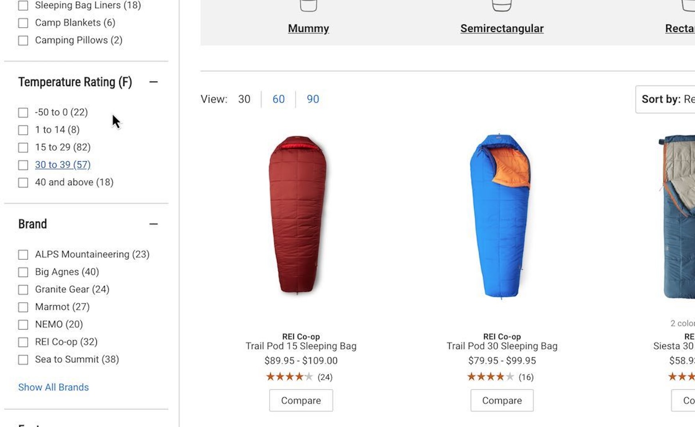Collapse the Brand filter section
This screenshot has height=427, width=695.
tap(154, 224)
